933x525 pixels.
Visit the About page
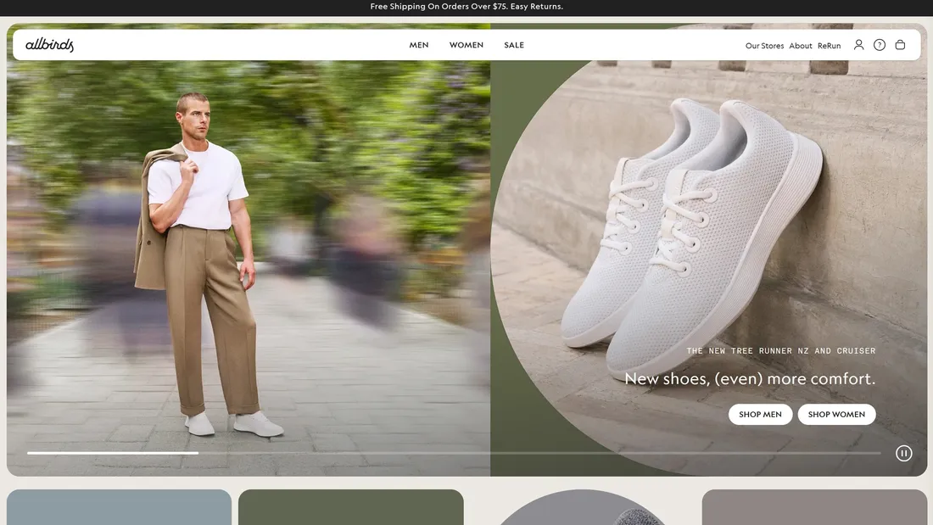800,46
